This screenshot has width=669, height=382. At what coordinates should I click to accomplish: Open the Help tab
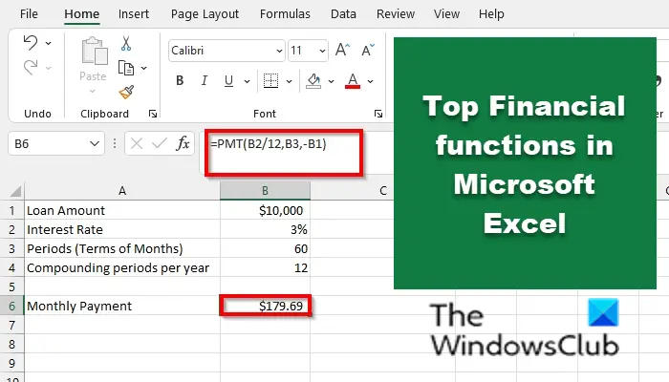[x=491, y=14]
